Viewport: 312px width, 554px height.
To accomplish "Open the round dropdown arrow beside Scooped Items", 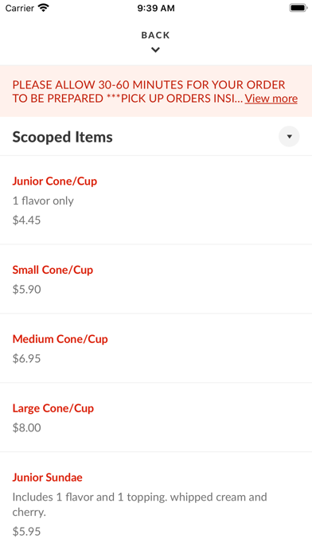I will tap(289, 136).
